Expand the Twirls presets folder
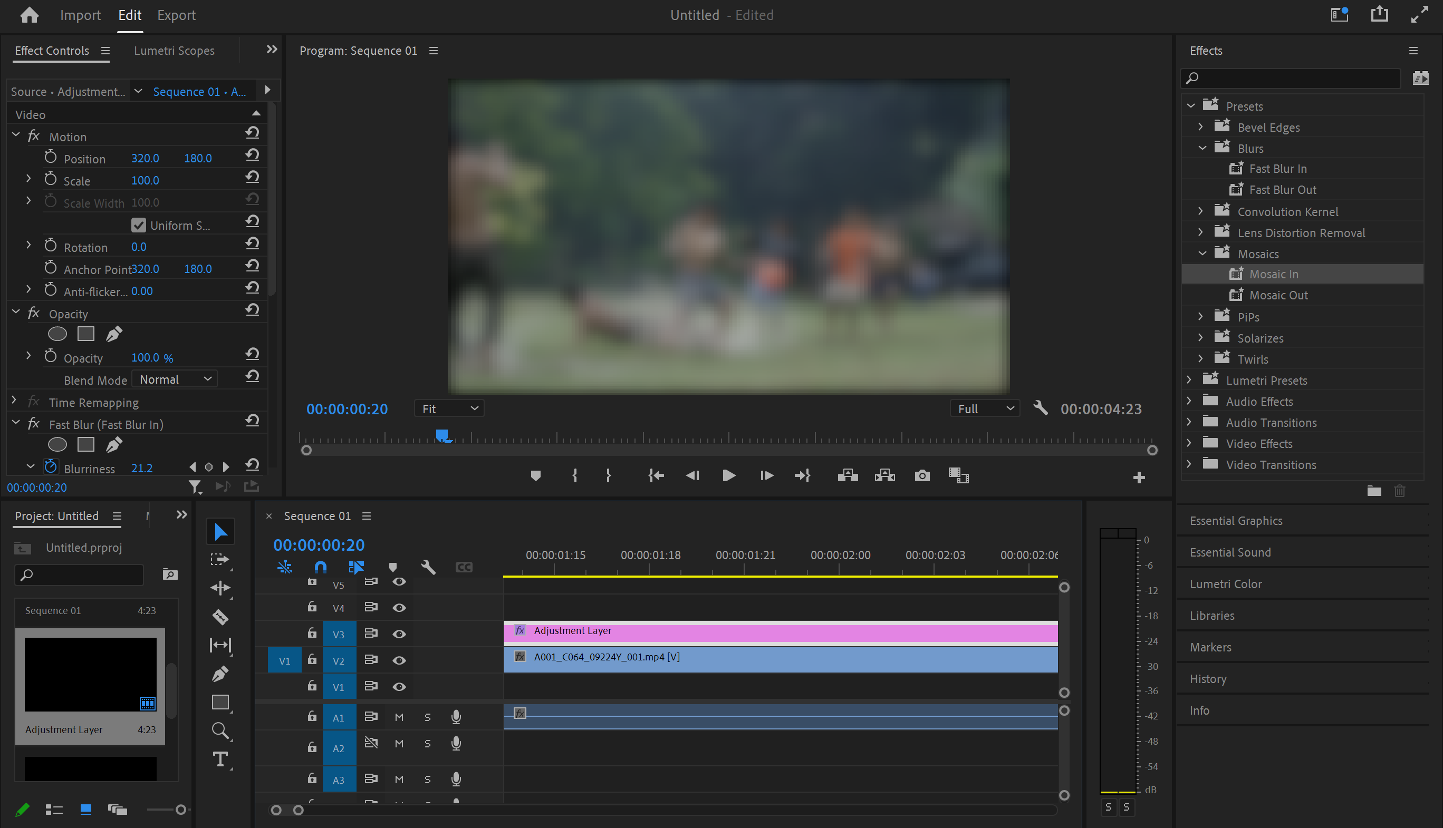 pos(1200,359)
